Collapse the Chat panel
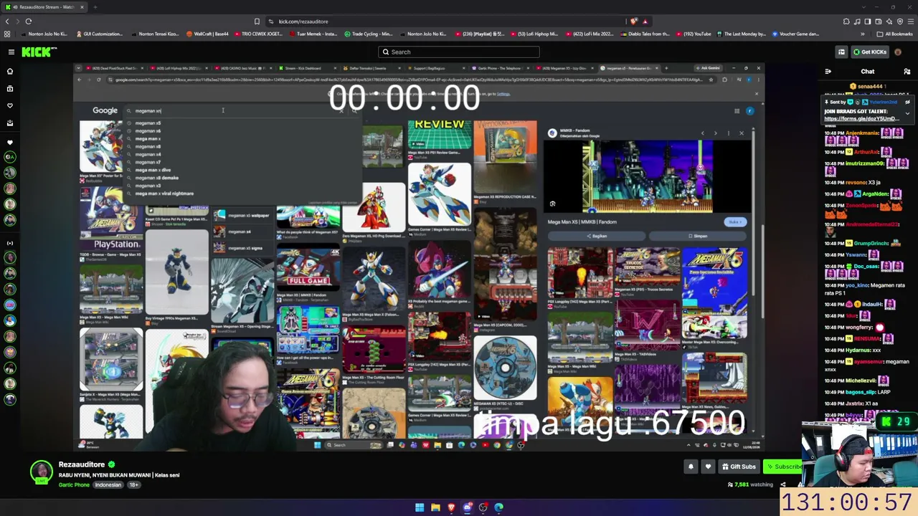Viewport: 918px width, 516px height. 828,72
